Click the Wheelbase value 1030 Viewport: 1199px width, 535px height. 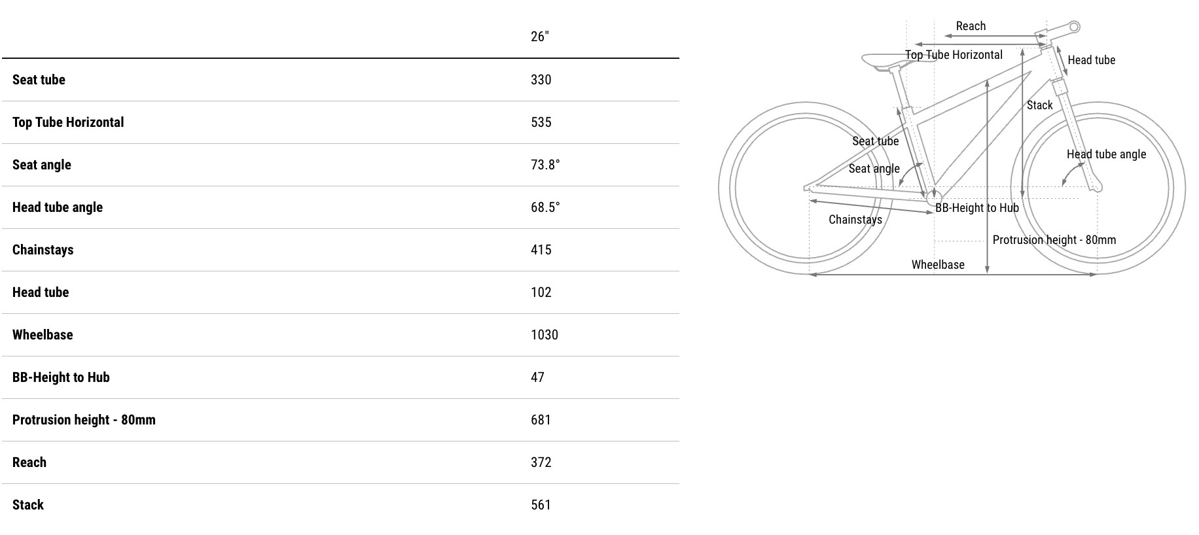(x=544, y=335)
